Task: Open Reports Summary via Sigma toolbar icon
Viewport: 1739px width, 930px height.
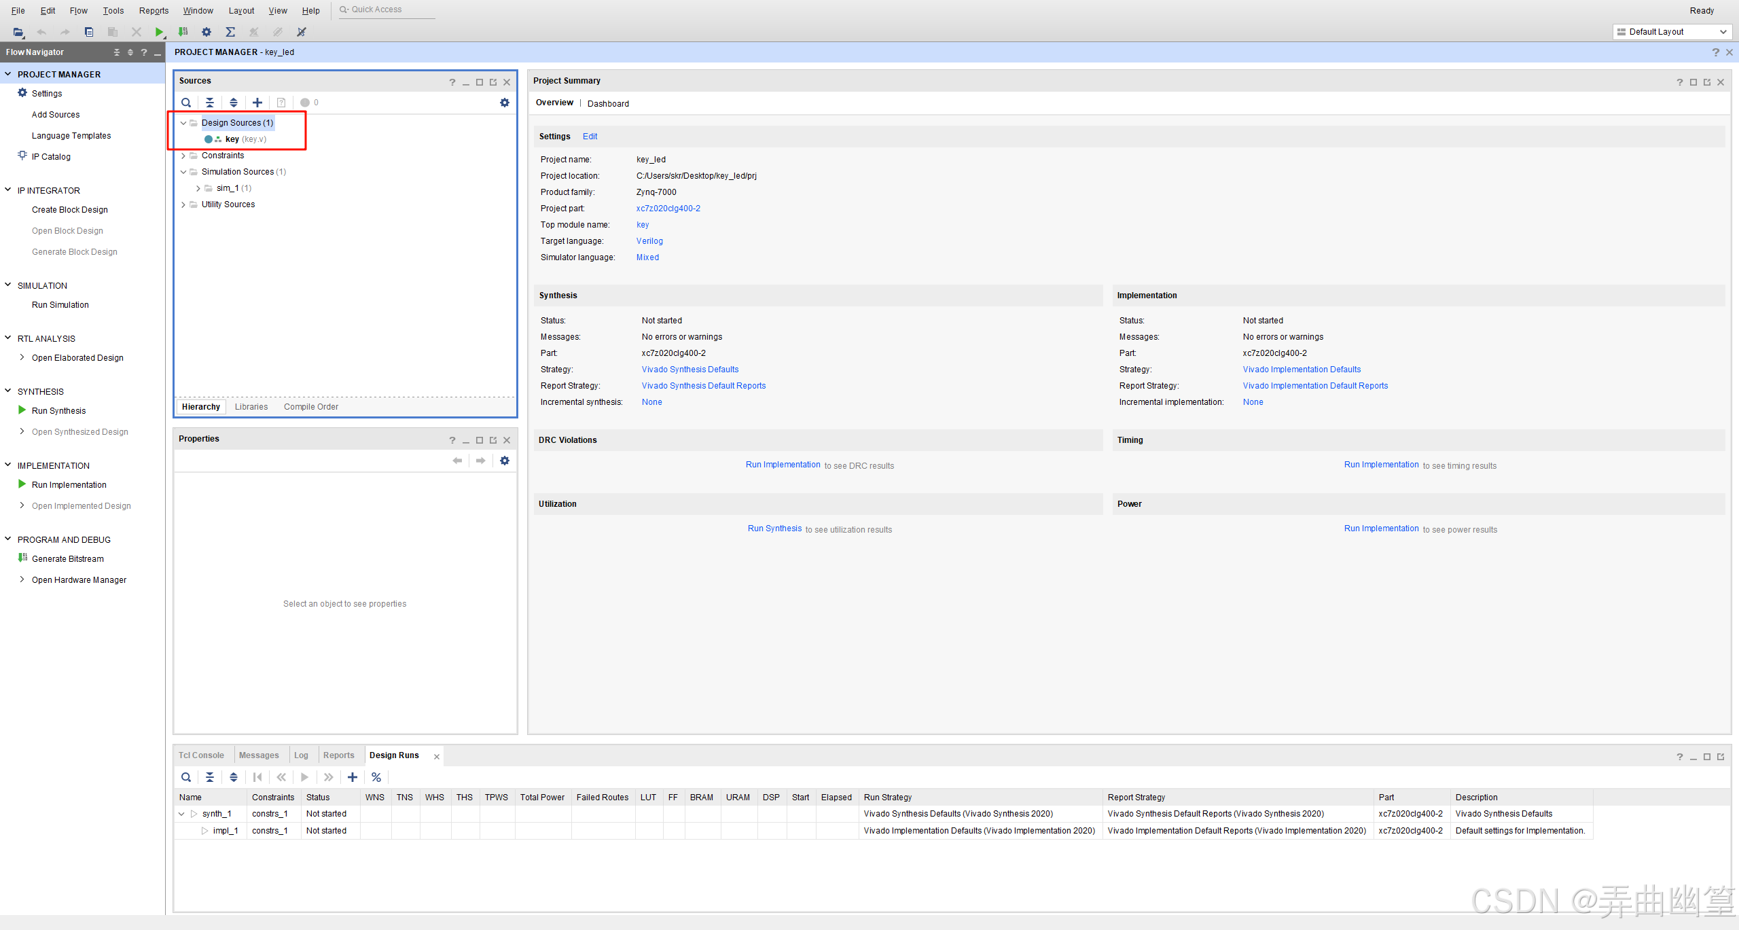Action: 230,32
